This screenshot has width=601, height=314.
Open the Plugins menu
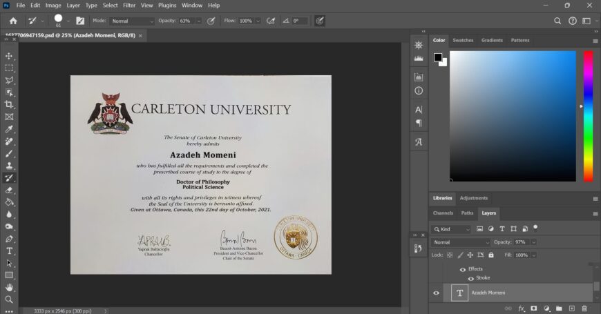coord(167,6)
